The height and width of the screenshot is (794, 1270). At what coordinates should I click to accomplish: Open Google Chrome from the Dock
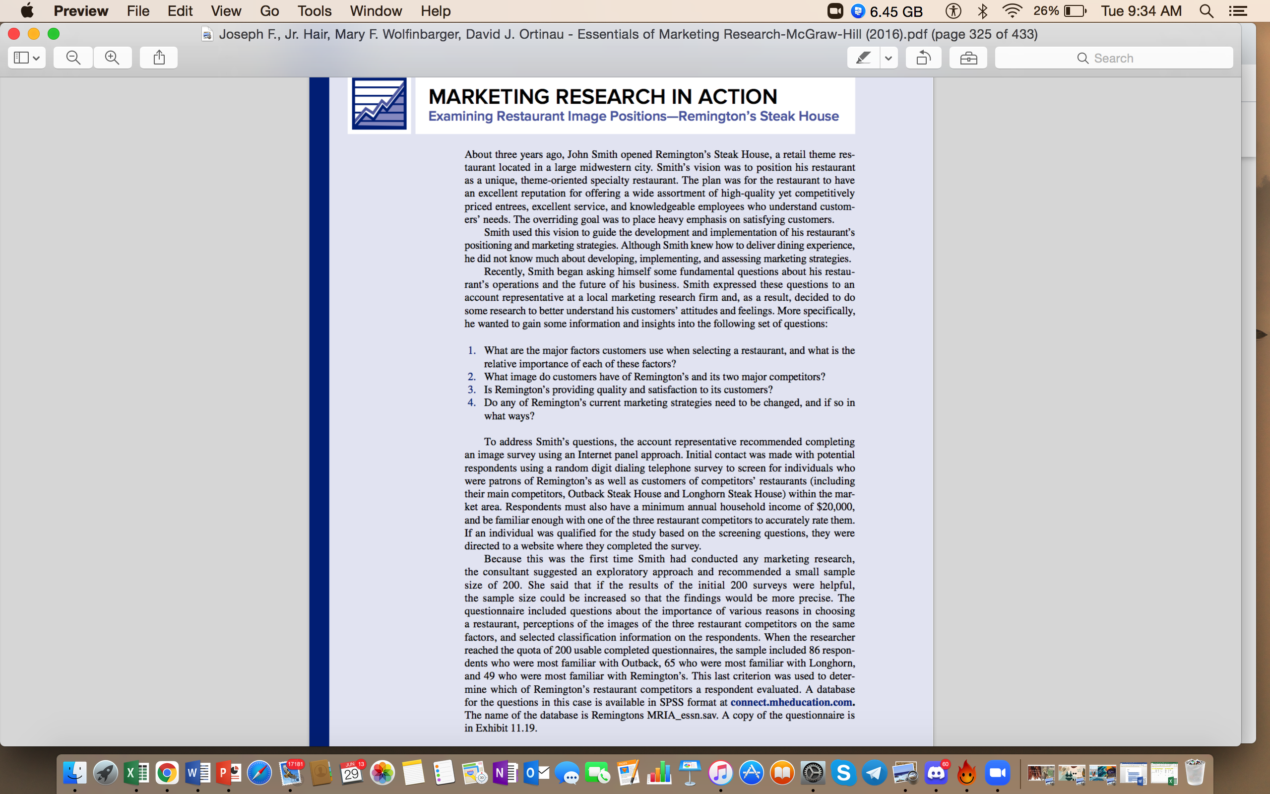[167, 773]
